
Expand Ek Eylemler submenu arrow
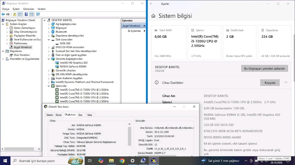144,31
